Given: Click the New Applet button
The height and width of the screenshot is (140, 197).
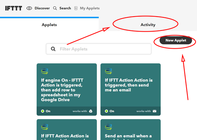Looking at the screenshot, I should [176, 40].
